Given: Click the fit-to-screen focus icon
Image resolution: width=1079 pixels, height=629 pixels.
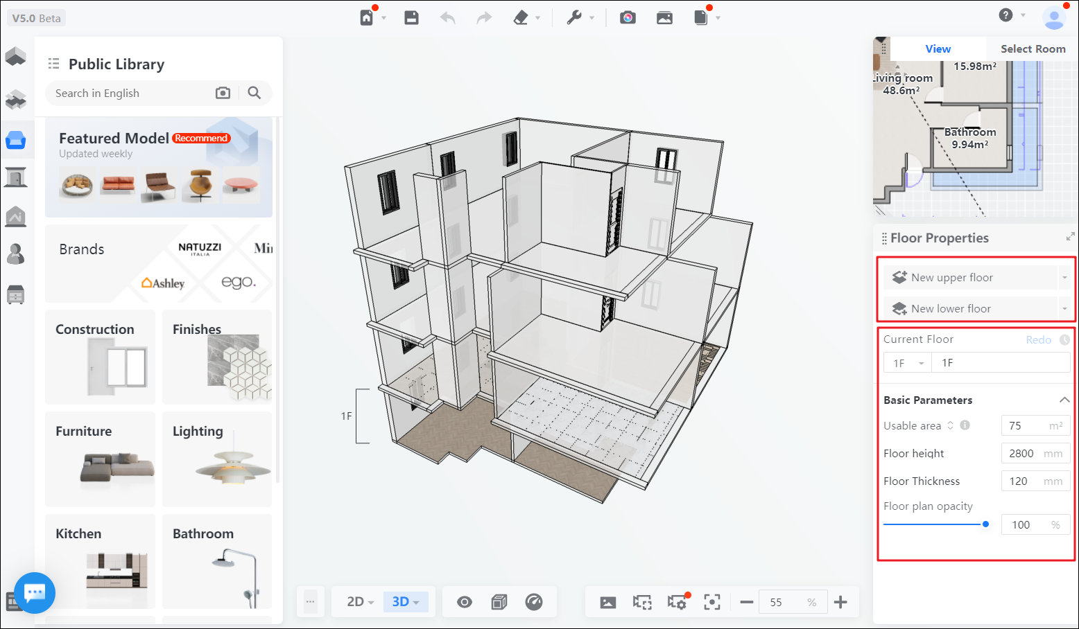Looking at the screenshot, I should coord(712,602).
